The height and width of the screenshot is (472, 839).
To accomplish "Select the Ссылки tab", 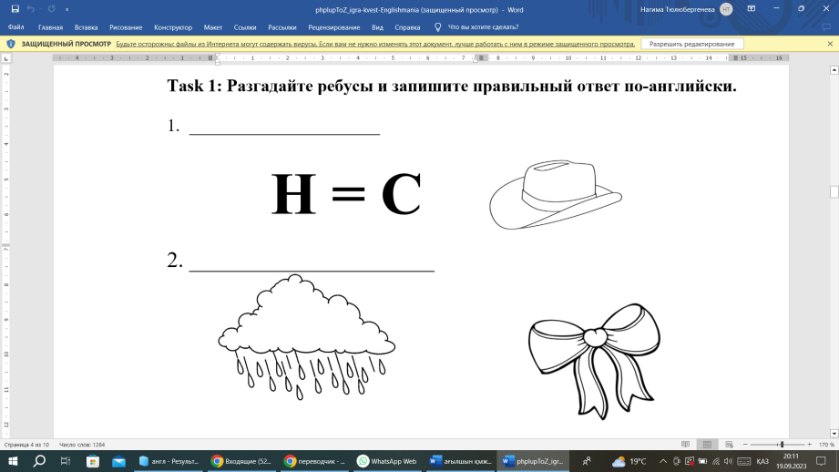I will (245, 27).
